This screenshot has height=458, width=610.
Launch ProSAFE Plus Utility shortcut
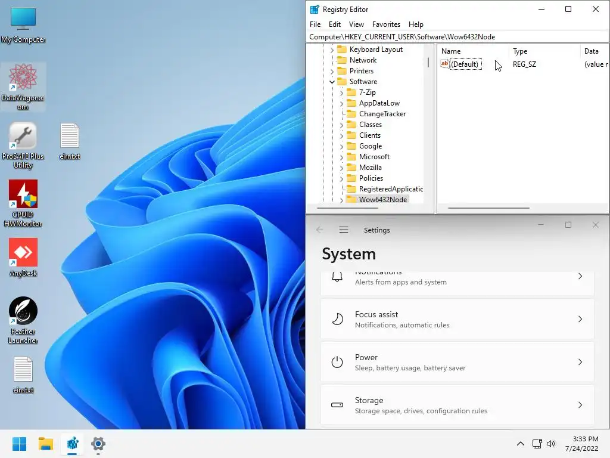(x=23, y=146)
